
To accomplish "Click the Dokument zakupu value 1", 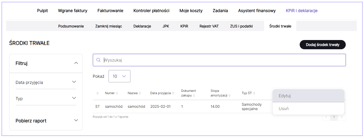I will [182, 106].
